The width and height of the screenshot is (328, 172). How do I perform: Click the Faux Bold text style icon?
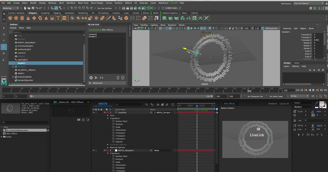pyautogui.click(x=298, y=135)
